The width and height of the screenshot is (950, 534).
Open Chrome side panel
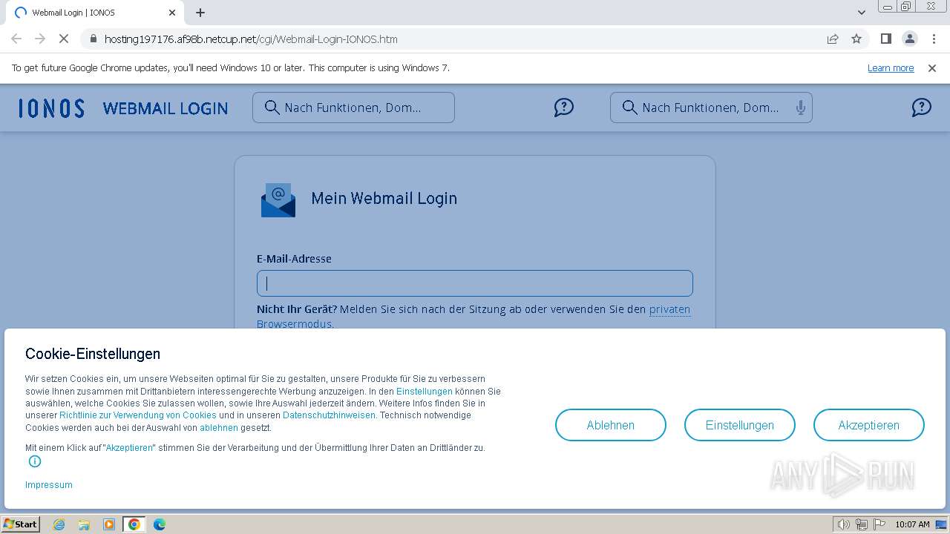coord(885,39)
